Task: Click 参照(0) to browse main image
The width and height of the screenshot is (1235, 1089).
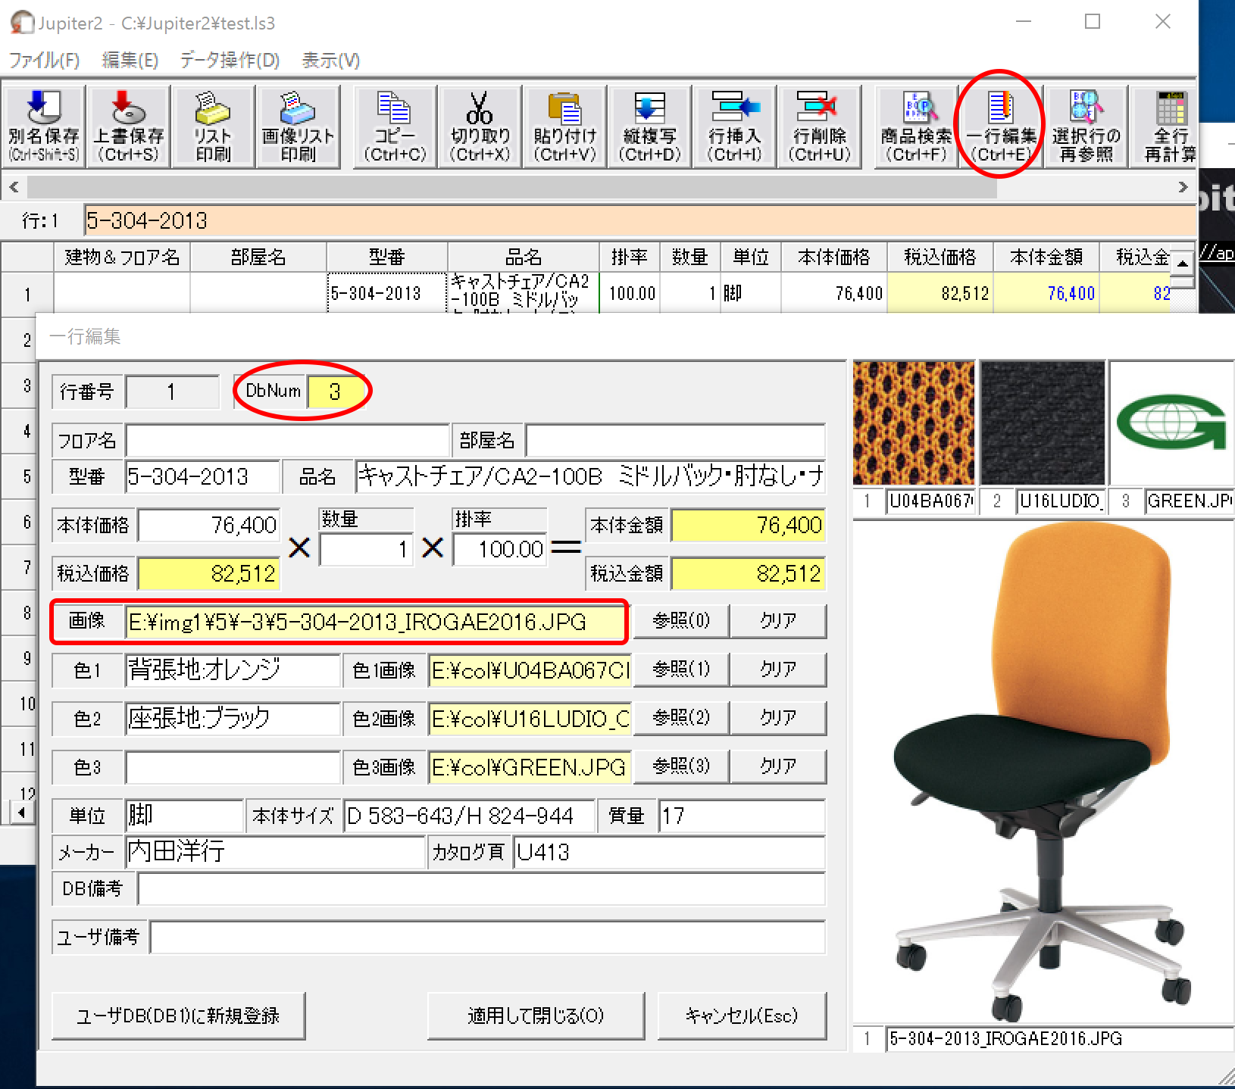Action: tap(681, 621)
